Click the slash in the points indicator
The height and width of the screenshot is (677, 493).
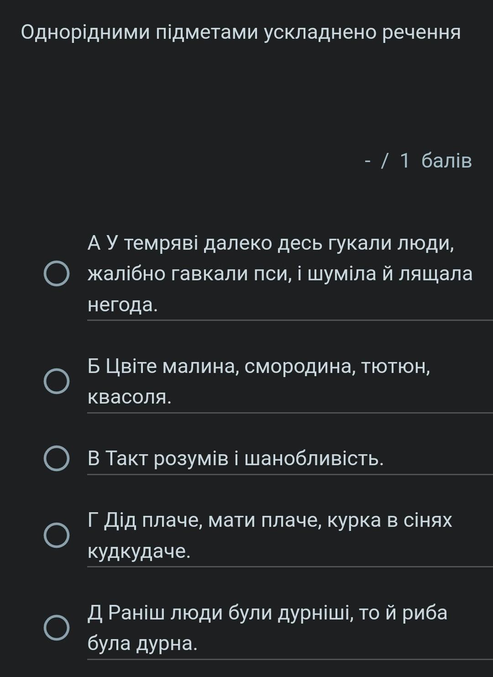(x=386, y=161)
